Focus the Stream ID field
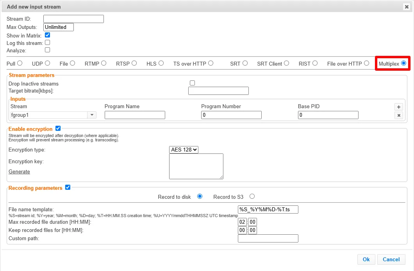 click(74, 19)
